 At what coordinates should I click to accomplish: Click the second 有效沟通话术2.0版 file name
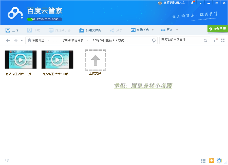pyautogui.click(x=57, y=74)
